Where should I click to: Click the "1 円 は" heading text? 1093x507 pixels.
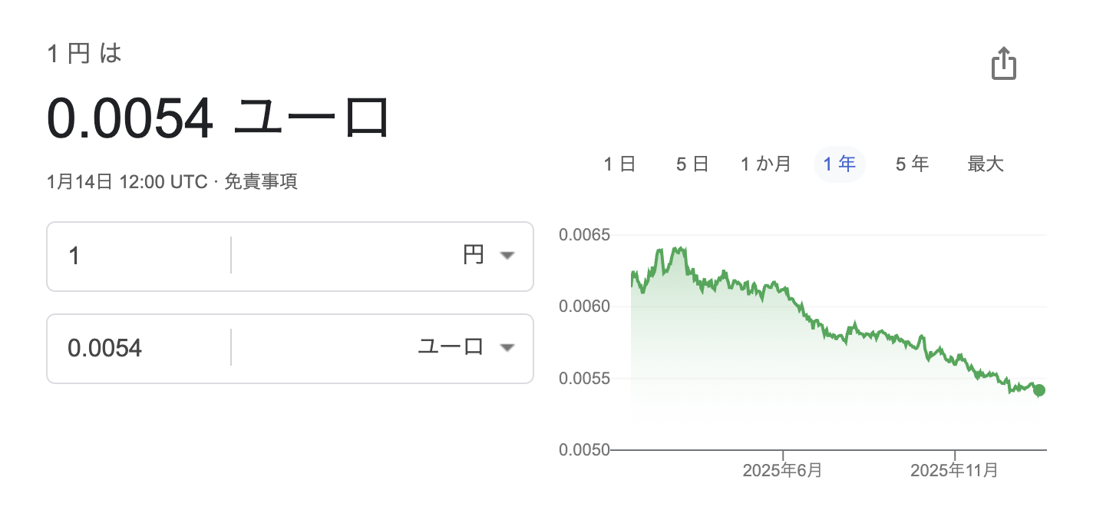84,55
